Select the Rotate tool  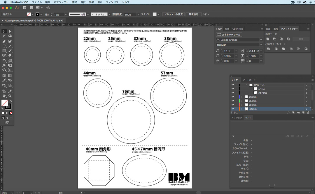point(4,61)
